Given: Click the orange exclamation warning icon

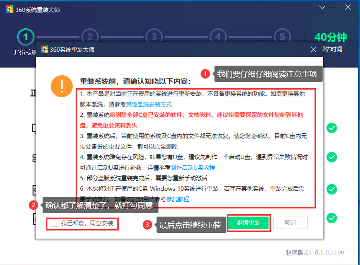Looking at the screenshot, I should [62, 86].
